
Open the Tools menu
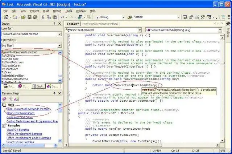[69, 11]
